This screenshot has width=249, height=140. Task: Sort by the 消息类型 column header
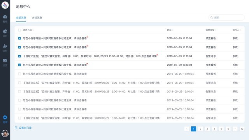pyautogui.click(x=211, y=30)
